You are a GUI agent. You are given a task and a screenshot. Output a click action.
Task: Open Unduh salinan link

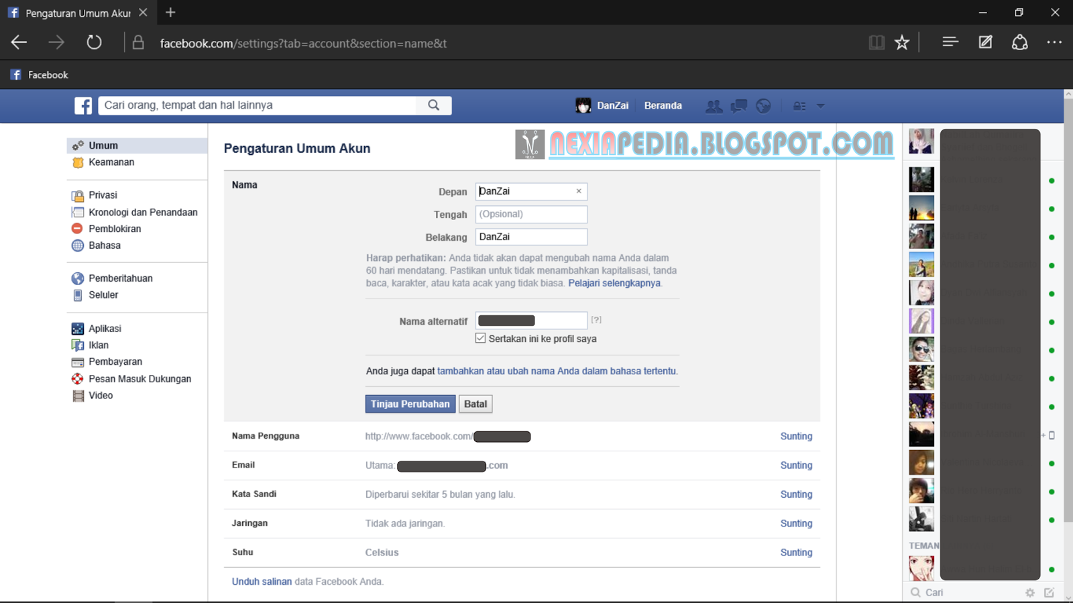pos(262,582)
